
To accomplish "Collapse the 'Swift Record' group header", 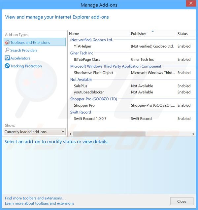I will (x=81, y=112).
